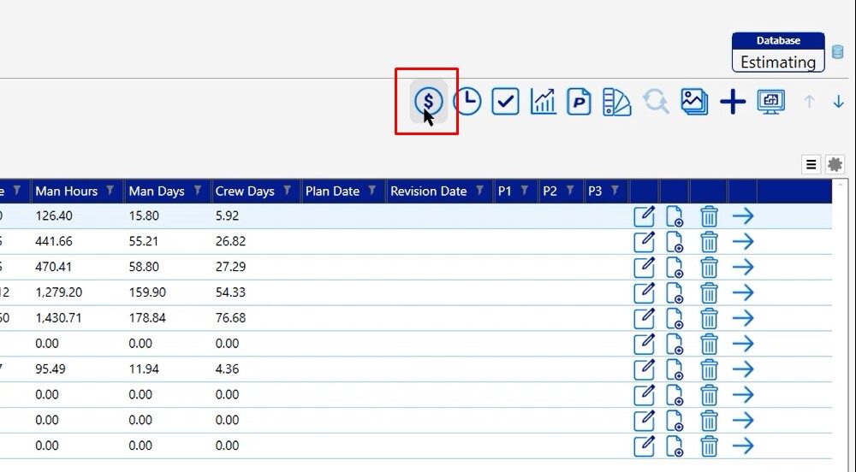Select the 1,279.20 man hours cell
Screen dimensions: 856x472
(x=59, y=292)
